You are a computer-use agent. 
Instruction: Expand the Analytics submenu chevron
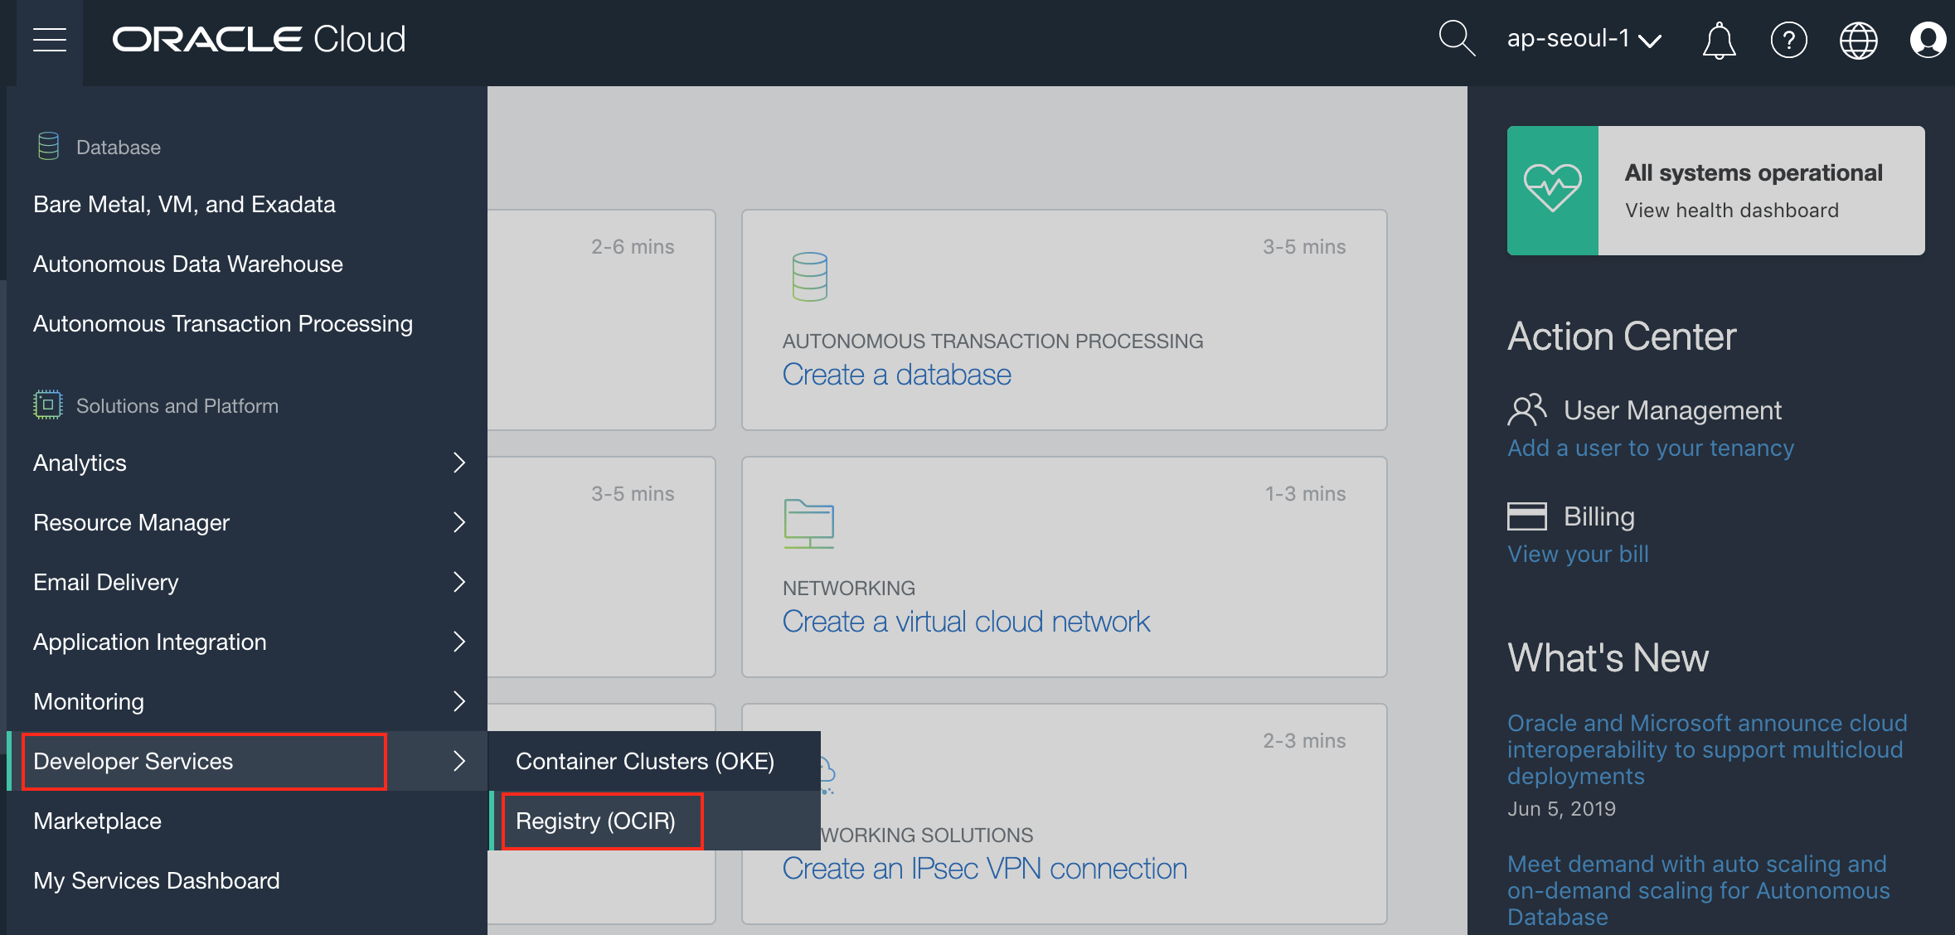[459, 463]
